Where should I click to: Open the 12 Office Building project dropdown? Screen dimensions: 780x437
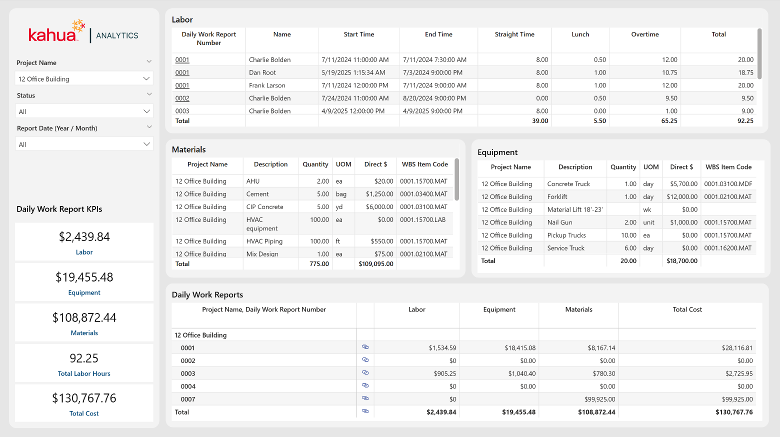tap(84, 79)
